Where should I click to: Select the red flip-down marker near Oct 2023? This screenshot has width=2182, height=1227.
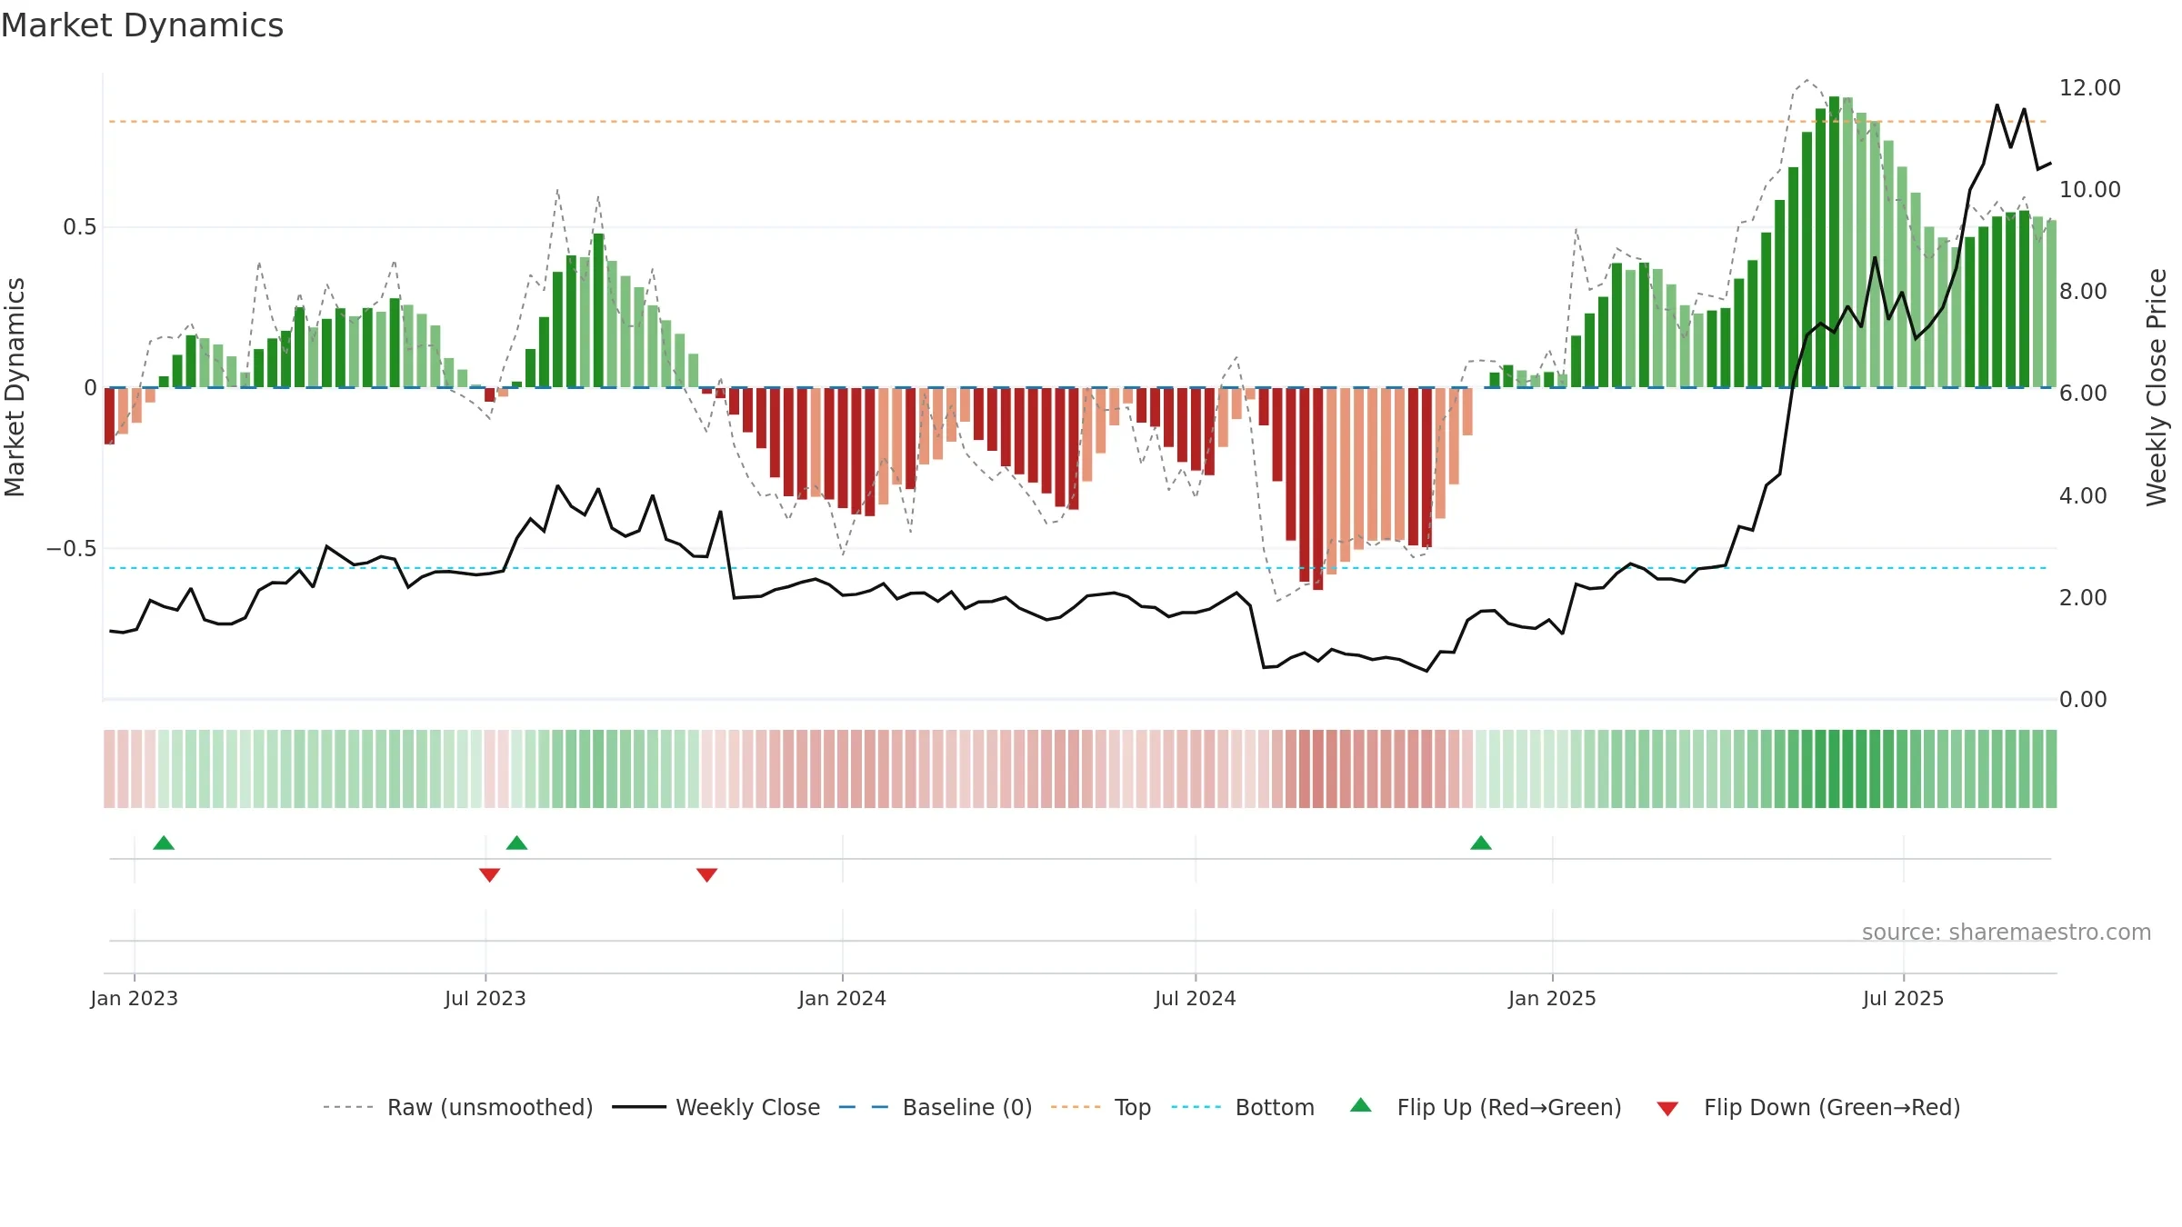[706, 875]
